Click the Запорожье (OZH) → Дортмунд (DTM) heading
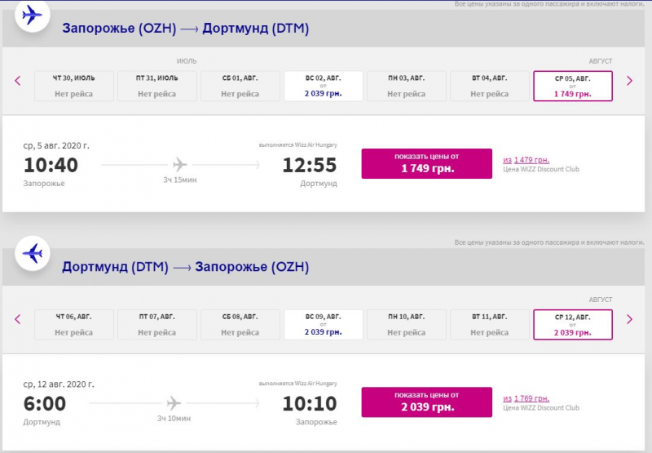652x453 pixels. (186, 29)
